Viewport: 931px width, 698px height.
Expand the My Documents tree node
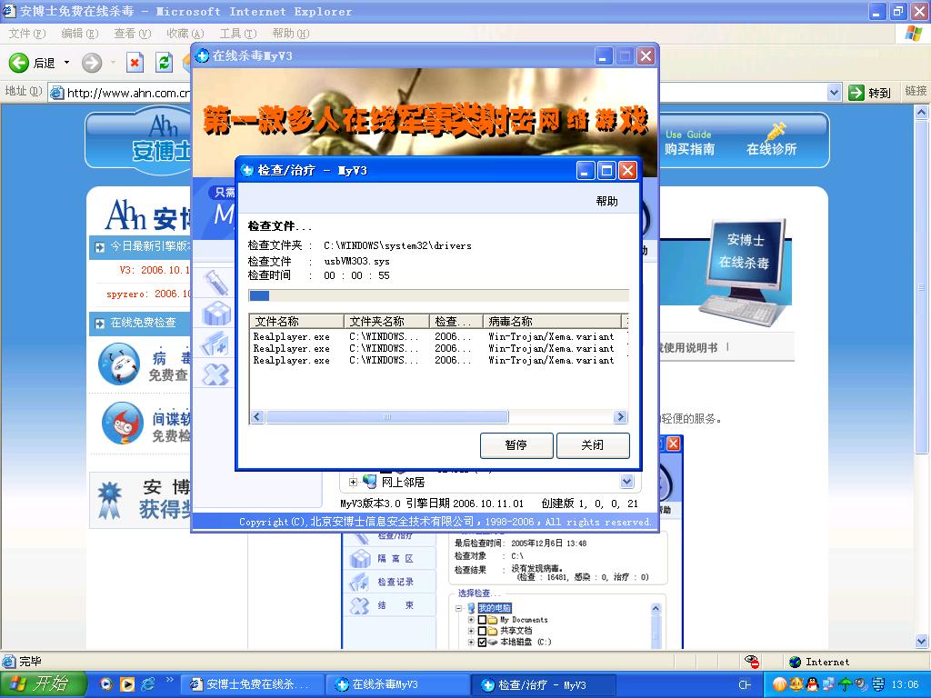(x=471, y=620)
